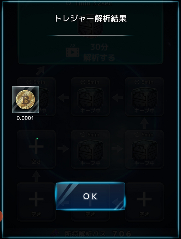Tap the AD video film icon
181x239 pixels.
73,51
